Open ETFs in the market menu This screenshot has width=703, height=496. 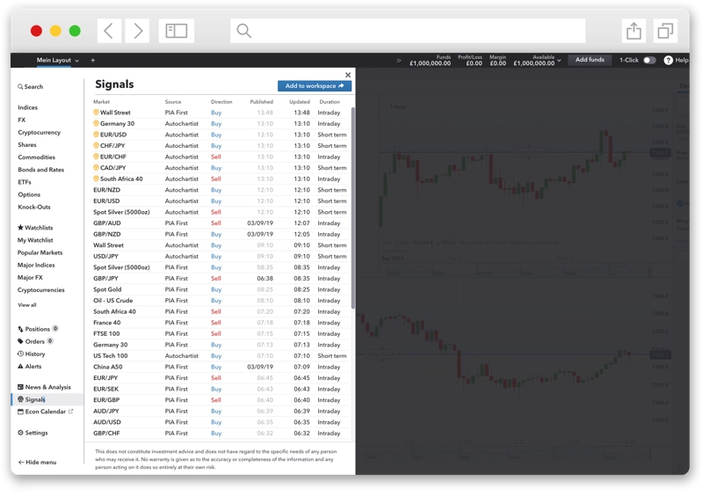[25, 182]
